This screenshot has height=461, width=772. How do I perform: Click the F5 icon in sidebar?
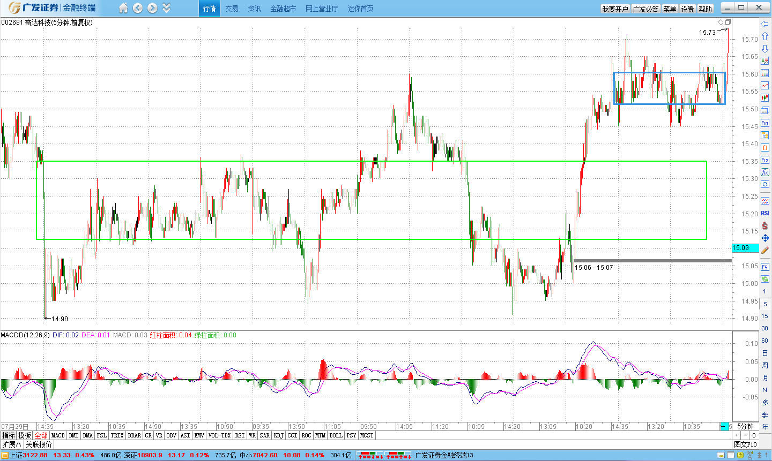(x=765, y=267)
